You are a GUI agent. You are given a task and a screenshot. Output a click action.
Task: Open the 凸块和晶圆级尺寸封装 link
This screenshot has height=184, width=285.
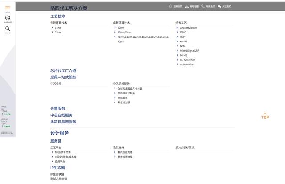pos(130,89)
